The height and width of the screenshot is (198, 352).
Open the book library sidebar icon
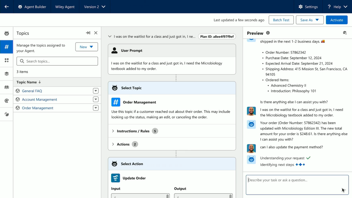tap(7, 87)
